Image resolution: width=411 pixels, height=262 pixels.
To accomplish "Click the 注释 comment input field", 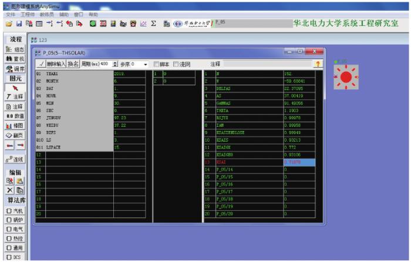I will pos(267,64).
